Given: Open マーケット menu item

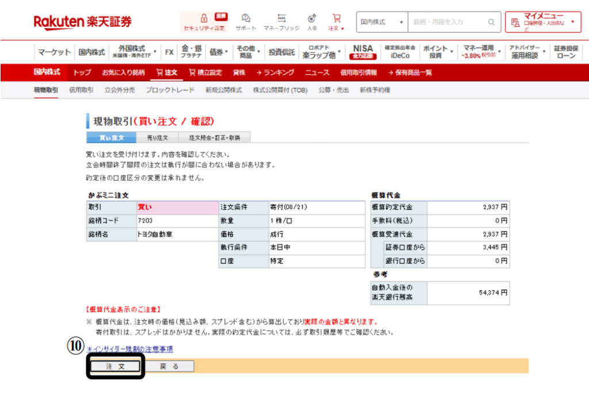Looking at the screenshot, I should coord(55,52).
